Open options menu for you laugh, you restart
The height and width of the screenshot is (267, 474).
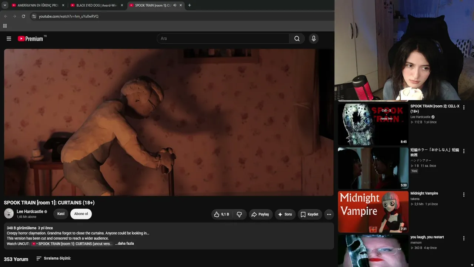pyautogui.click(x=464, y=238)
